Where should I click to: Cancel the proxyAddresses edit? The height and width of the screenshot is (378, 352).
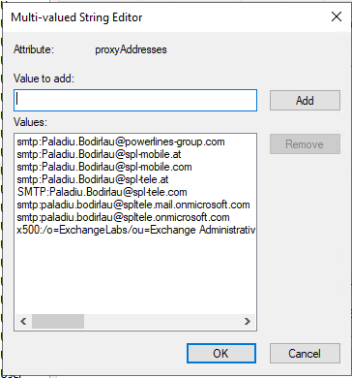point(305,353)
